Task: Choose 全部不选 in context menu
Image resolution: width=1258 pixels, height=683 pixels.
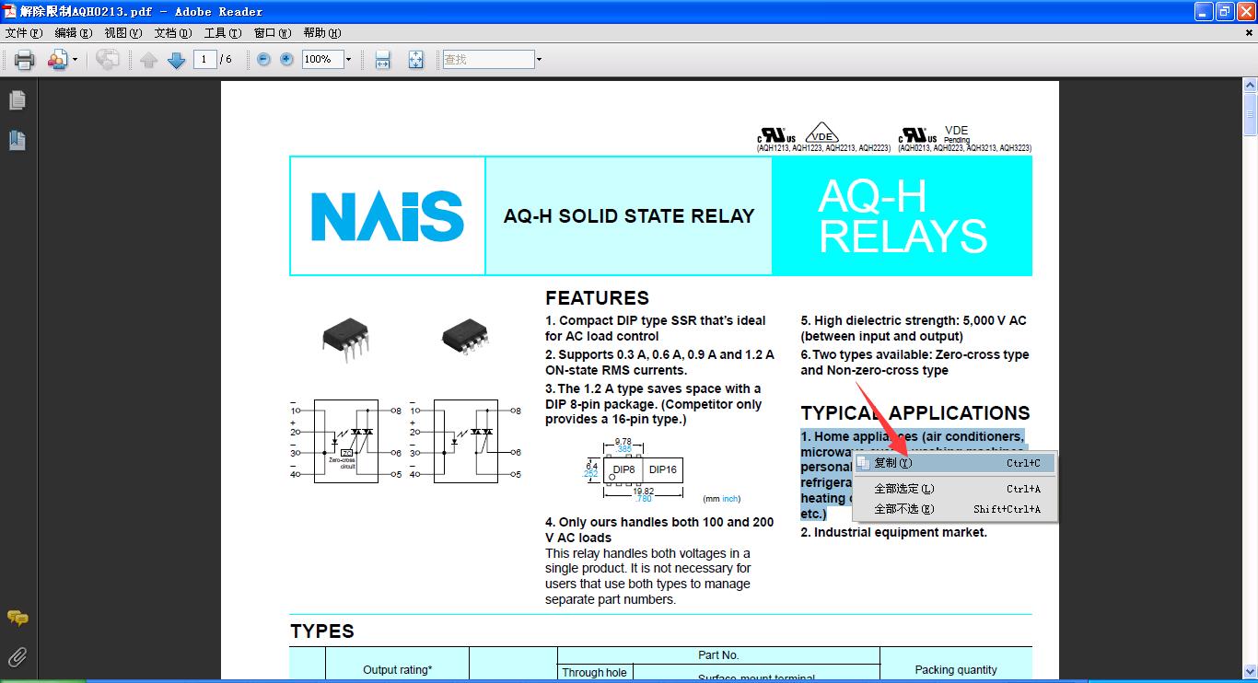Action: point(903,509)
